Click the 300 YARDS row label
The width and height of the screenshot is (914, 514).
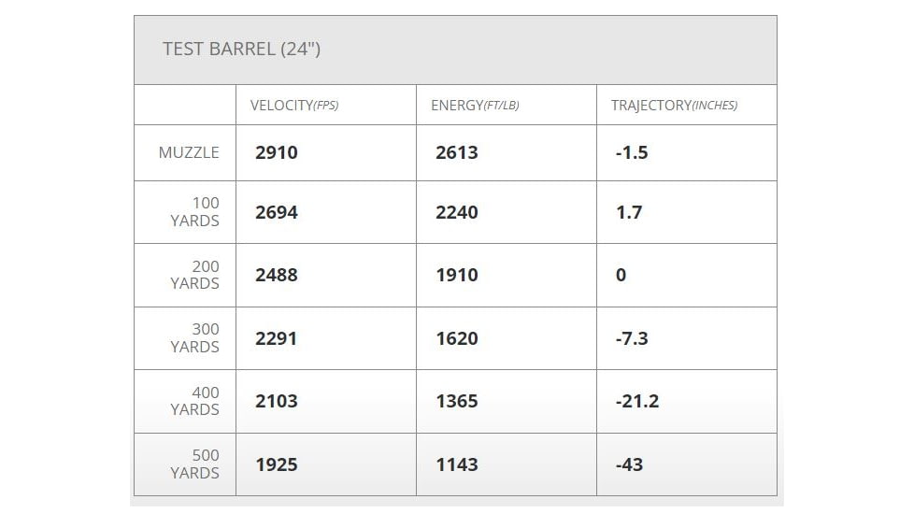click(x=194, y=338)
